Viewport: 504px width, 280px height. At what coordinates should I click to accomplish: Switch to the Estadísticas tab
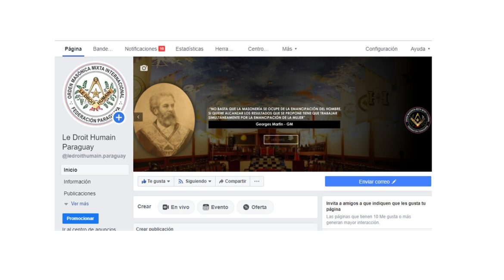coord(189,49)
